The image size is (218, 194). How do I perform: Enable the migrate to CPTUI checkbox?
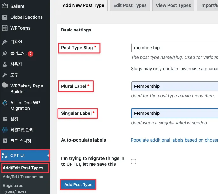click(x=133, y=162)
